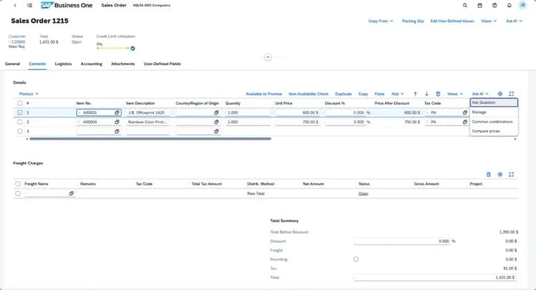The image size is (536, 290).
Task: Open the notifications bell
Action: [509, 6]
